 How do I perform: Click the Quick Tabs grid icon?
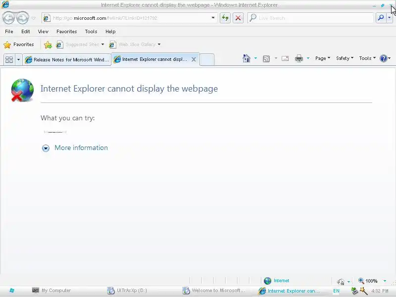pos(9,59)
